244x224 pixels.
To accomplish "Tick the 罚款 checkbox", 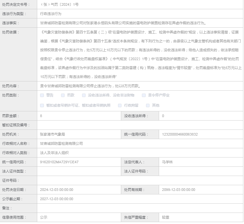I will [63, 95].
